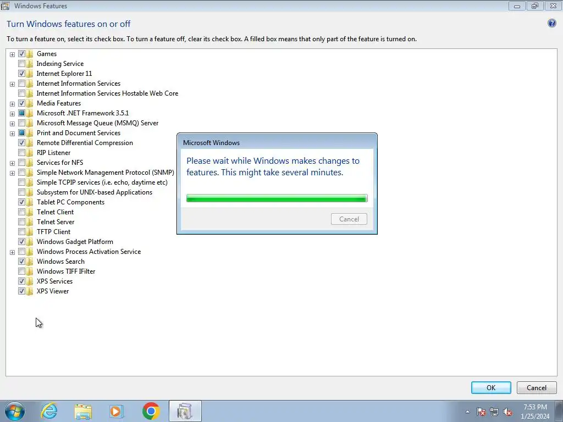Select Subsystem for UNIX-based Applications label
The height and width of the screenshot is (422, 563).
pyautogui.click(x=95, y=192)
